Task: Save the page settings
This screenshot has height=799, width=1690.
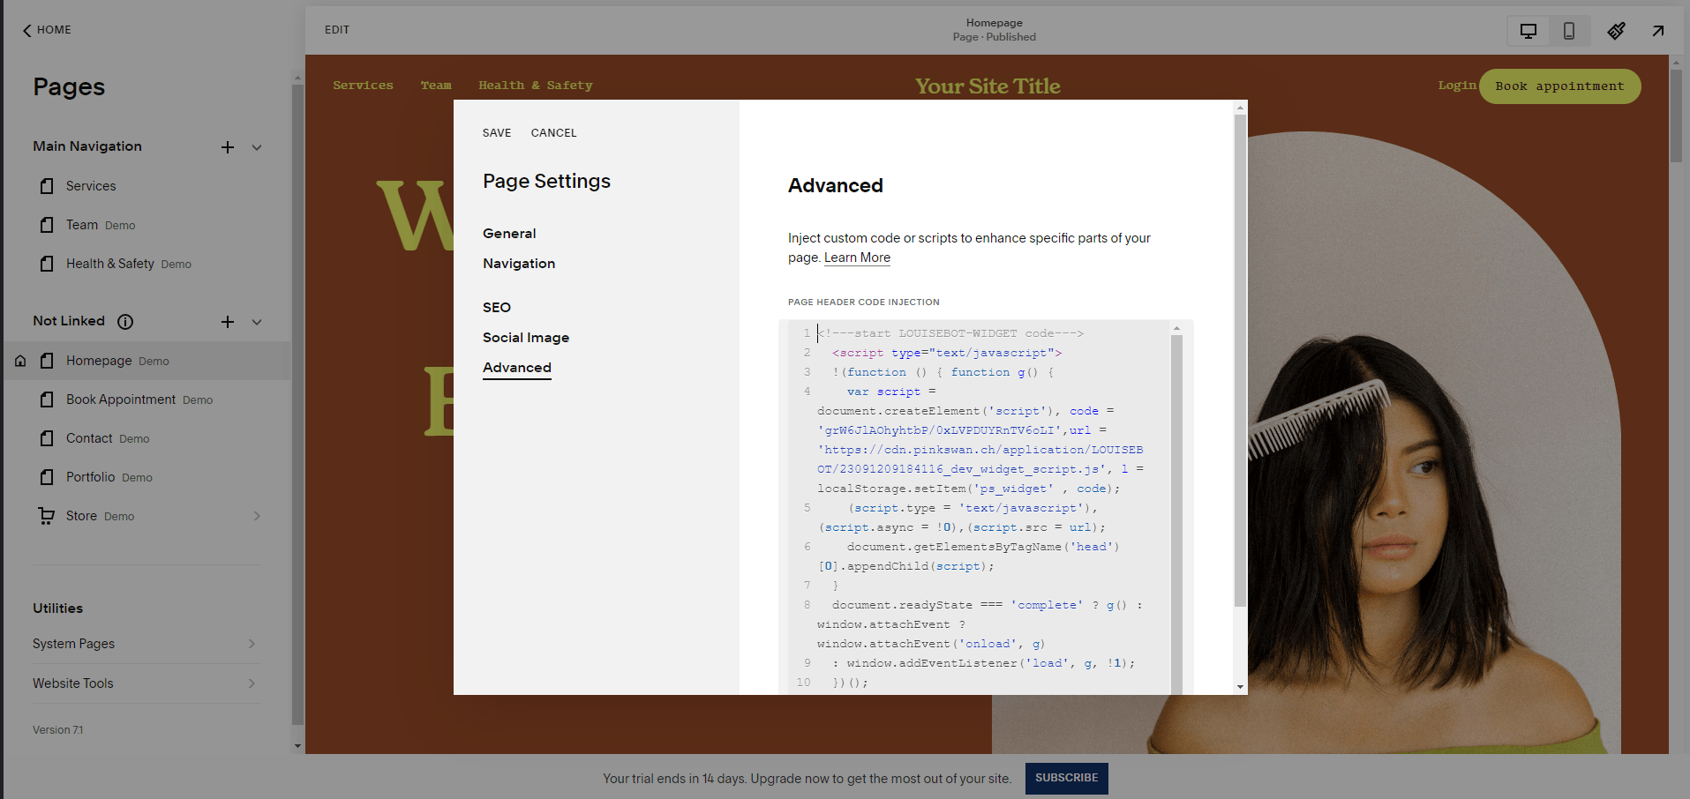Action: click(x=497, y=133)
